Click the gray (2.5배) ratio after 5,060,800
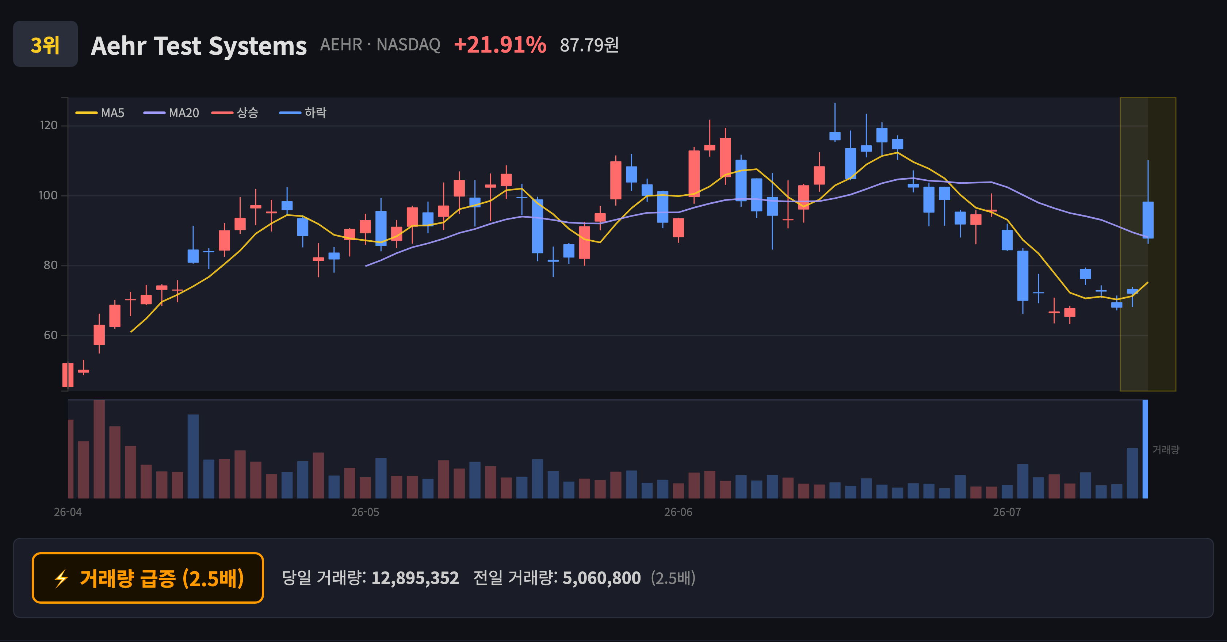This screenshot has width=1227, height=642. click(673, 578)
